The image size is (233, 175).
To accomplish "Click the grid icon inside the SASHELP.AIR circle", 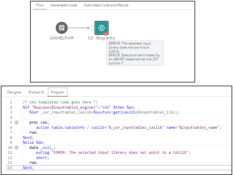I will point(61,28).
